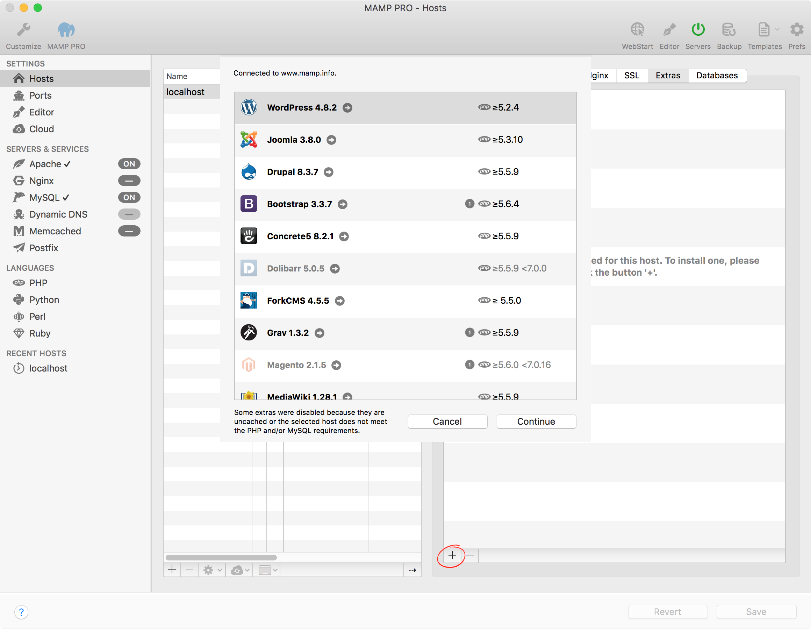The width and height of the screenshot is (811, 629).
Task: Switch to the Databases tab
Action: (717, 76)
